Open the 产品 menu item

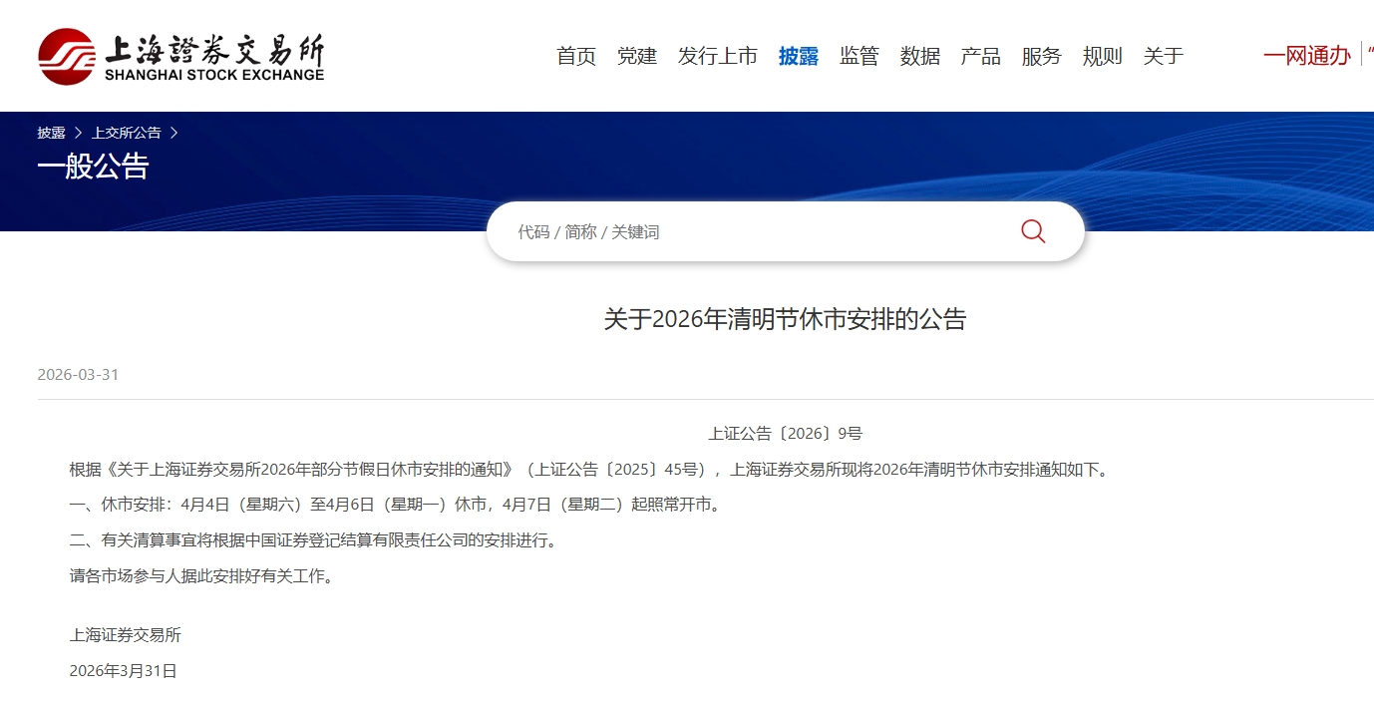coord(981,56)
